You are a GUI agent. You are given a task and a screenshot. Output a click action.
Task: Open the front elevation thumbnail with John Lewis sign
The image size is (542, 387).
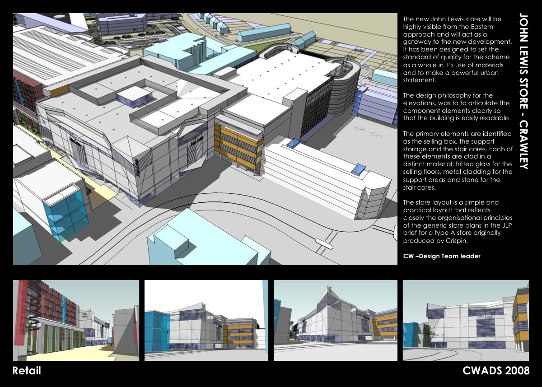(466, 321)
